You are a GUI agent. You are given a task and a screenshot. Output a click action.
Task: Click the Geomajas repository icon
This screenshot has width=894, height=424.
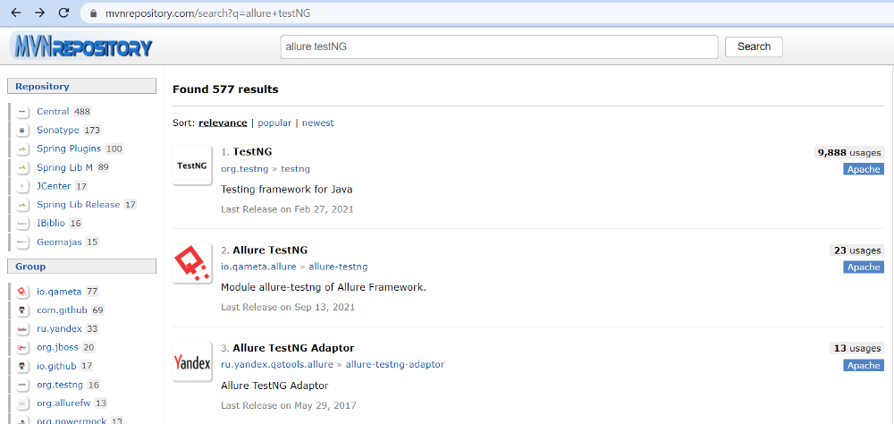pyautogui.click(x=23, y=242)
